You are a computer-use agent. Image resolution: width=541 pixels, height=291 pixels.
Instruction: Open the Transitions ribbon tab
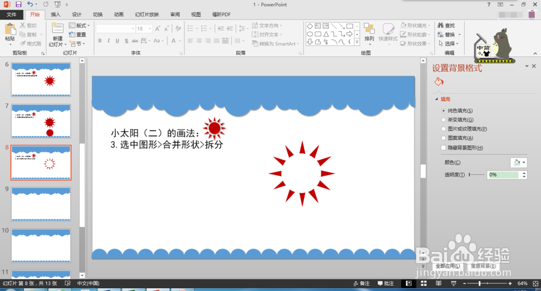tap(97, 15)
